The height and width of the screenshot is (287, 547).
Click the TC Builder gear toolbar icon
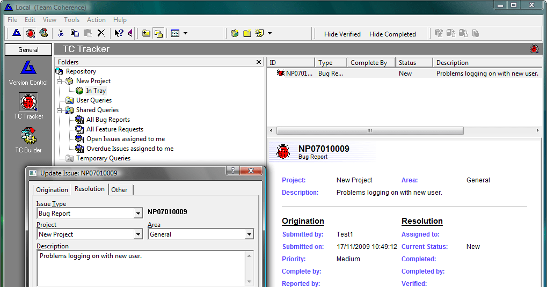coord(43,33)
